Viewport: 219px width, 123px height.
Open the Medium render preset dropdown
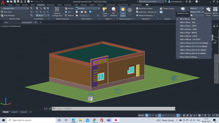coord(197,8)
